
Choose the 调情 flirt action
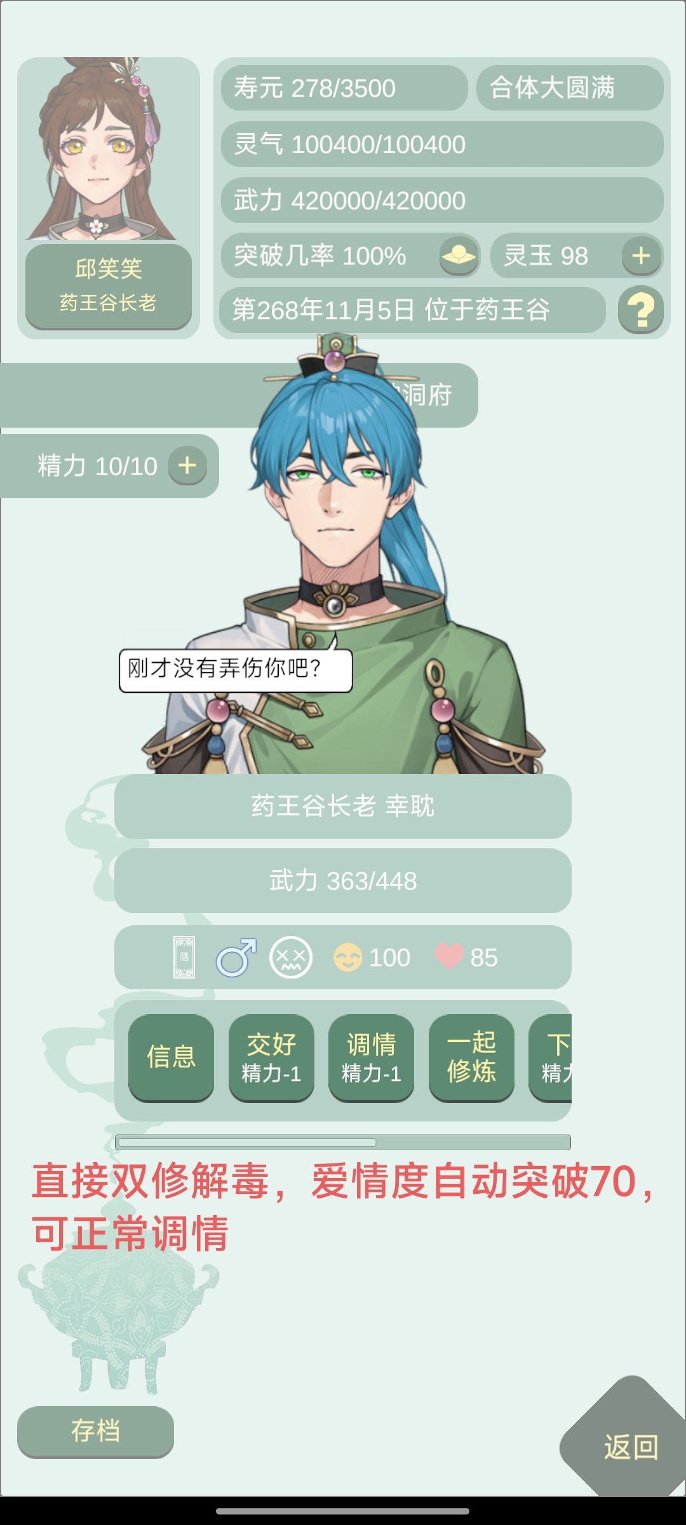(x=371, y=1057)
